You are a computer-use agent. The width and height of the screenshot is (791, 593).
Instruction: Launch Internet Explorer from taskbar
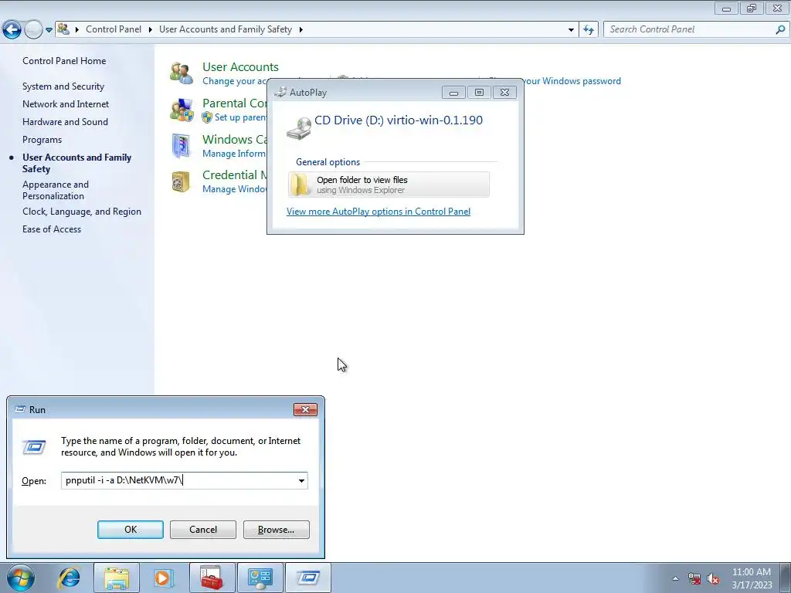pos(69,578)
